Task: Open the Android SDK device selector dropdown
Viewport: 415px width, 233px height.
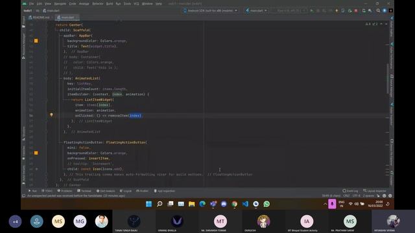Action: point(210,10)
